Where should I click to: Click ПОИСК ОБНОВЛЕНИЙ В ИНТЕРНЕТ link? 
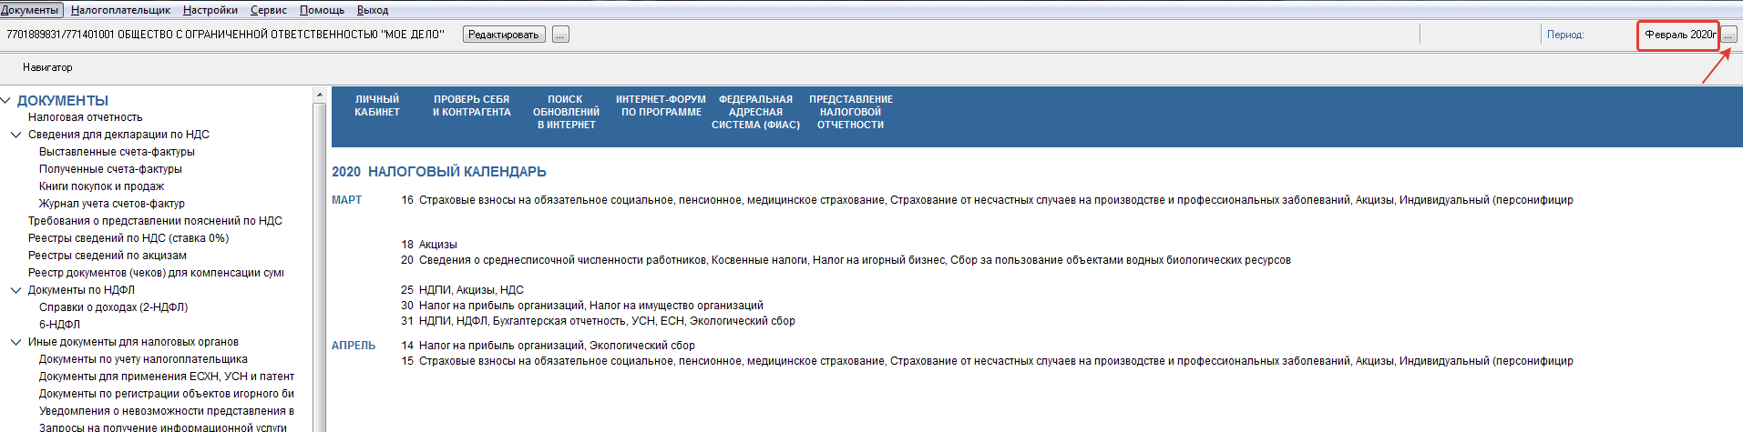[x=566, y=112]
